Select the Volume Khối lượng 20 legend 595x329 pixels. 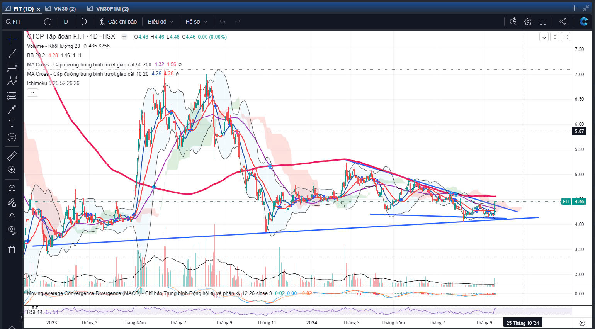[x=53, y=46]
